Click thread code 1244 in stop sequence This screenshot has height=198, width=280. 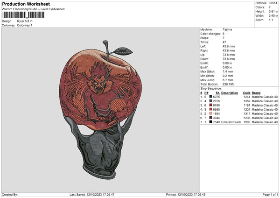(x=247, y=97)
